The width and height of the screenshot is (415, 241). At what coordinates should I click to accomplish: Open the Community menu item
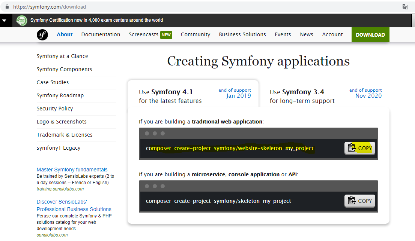point(195,34)
